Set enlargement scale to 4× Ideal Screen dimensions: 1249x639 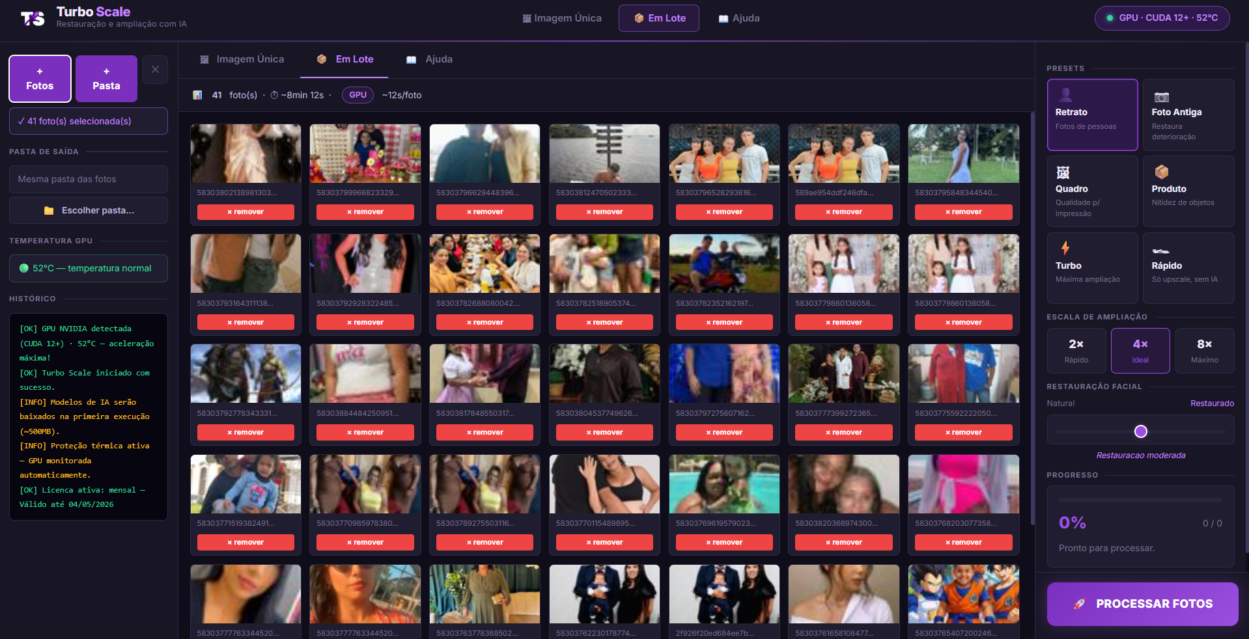coord(1140,351)
